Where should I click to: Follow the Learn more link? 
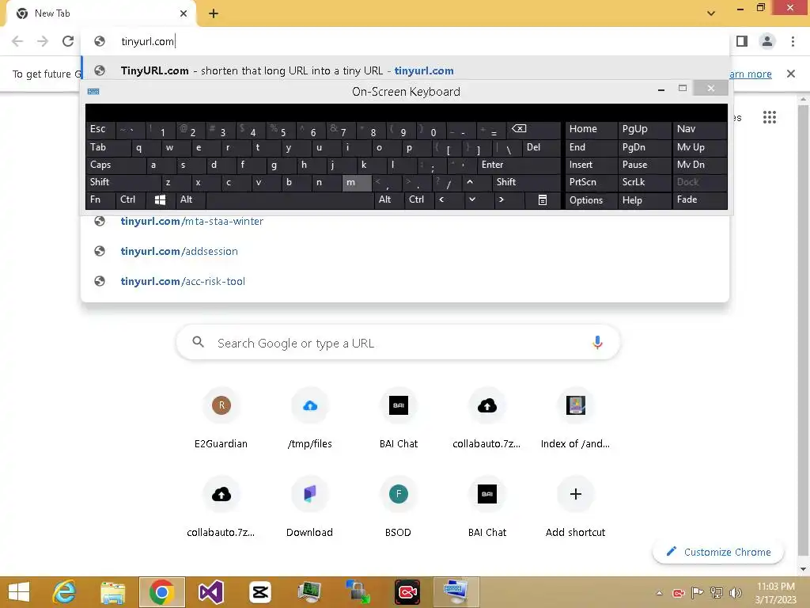point(751,74)
